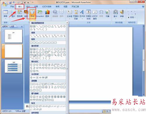This screenshot has height=114, width=146.
Task: Select slide 3 thumbnail
Action: pyautogui.click(x=13, y=66)
